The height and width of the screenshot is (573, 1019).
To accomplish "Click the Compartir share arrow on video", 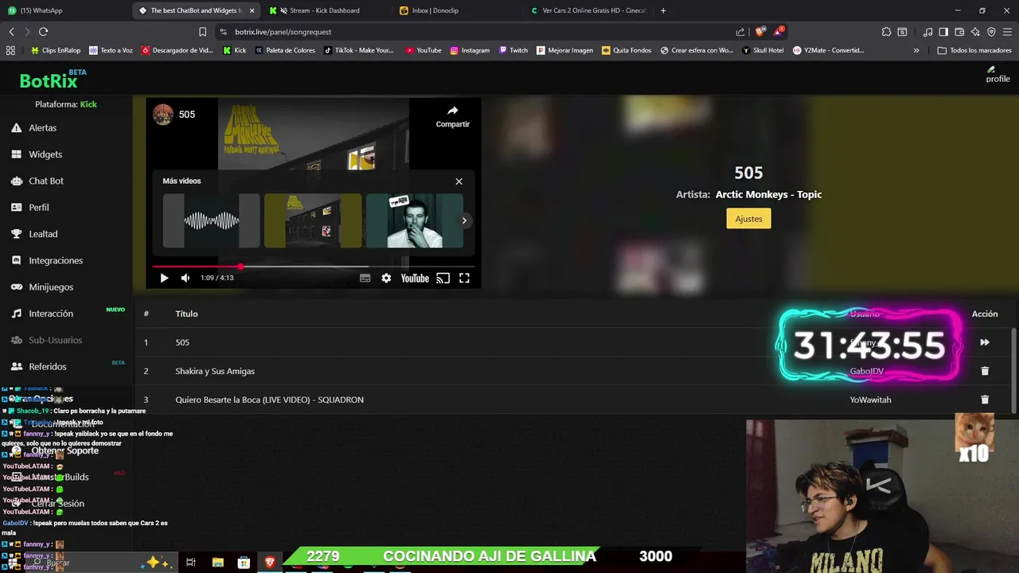I will [452, 116].
